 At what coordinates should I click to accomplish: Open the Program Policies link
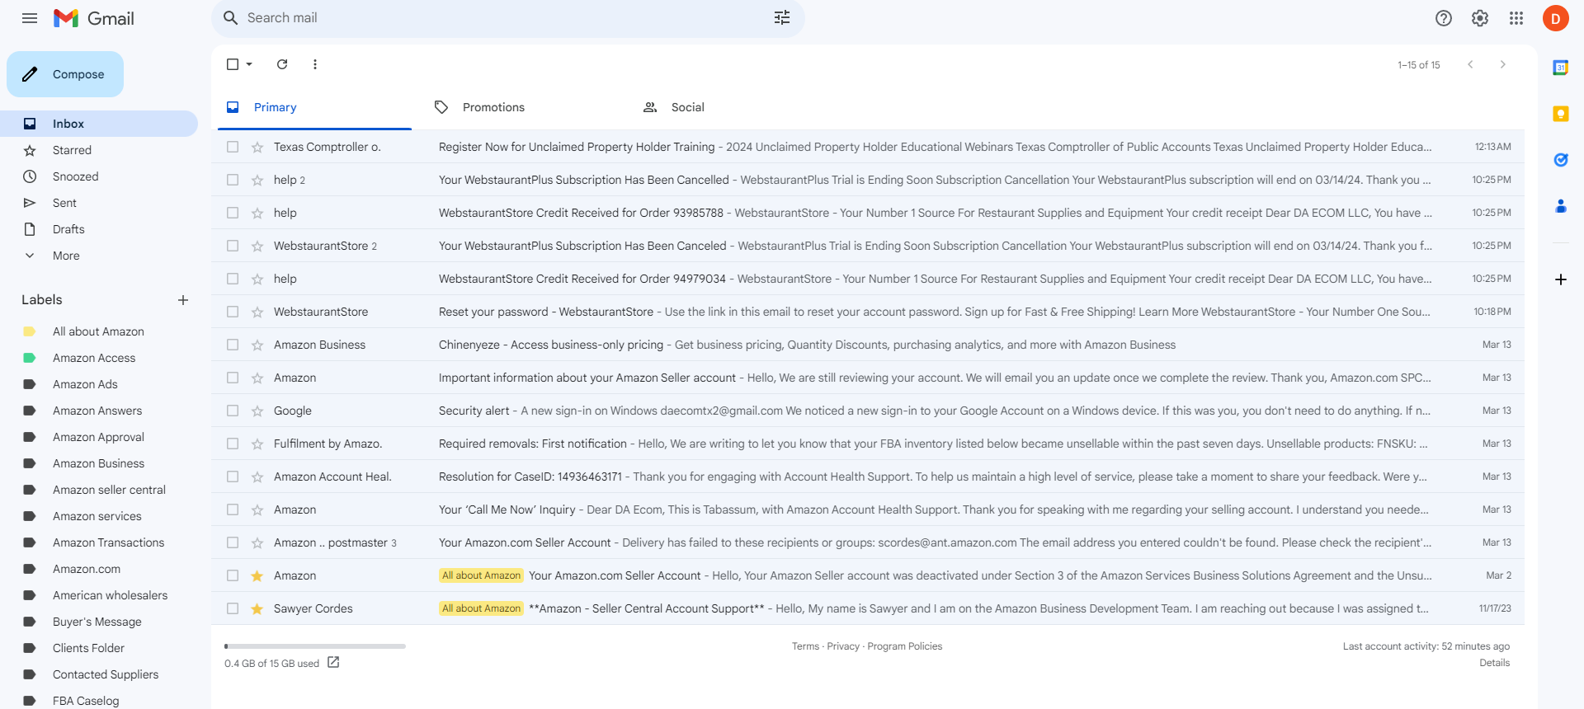tap(904, 646)
